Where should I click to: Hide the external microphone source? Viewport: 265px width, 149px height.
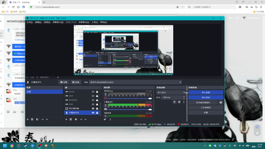coord(93,113)
